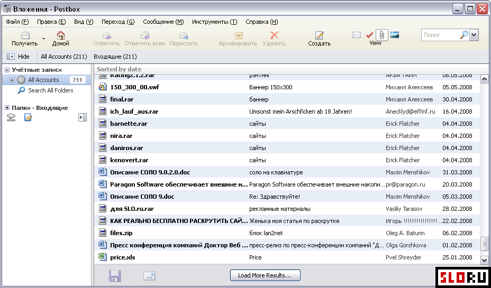Click the barnette.rar file icon
This screenshot has height=288, width=491.
[x=103, y=124]
